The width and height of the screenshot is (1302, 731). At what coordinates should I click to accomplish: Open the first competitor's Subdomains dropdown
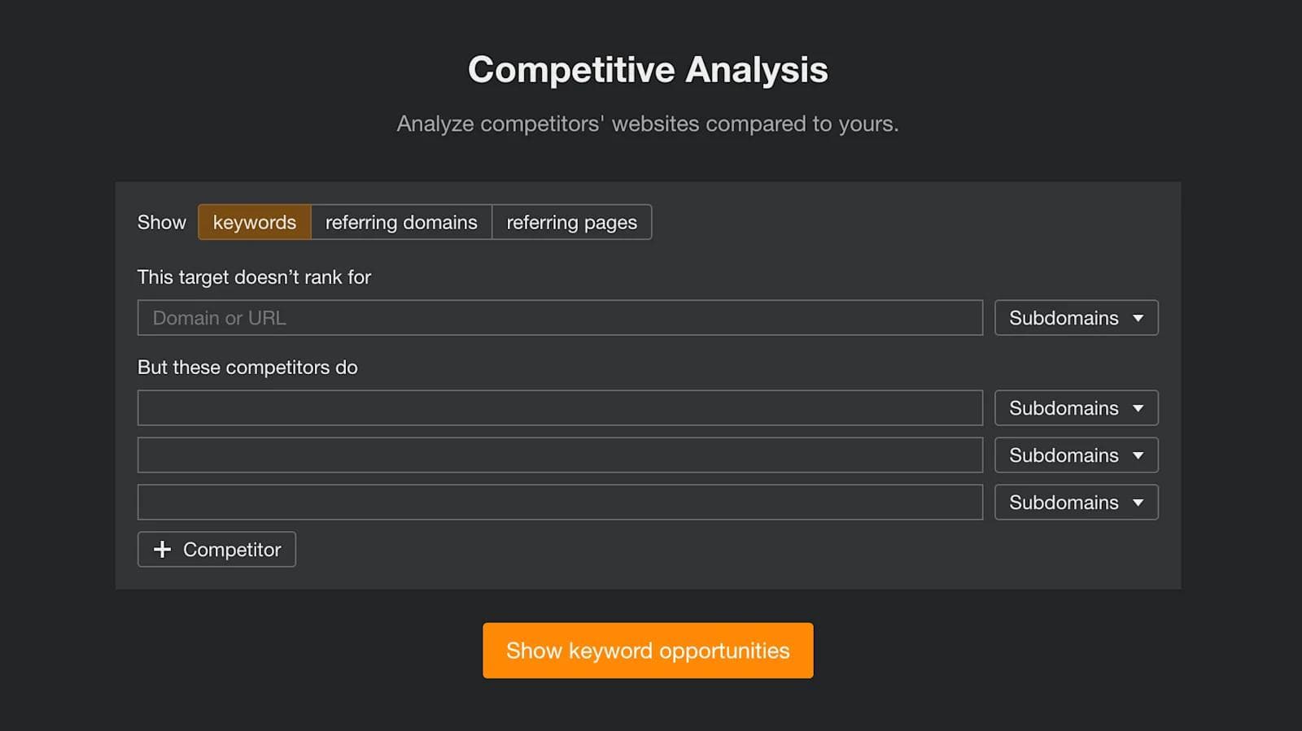1076,407
